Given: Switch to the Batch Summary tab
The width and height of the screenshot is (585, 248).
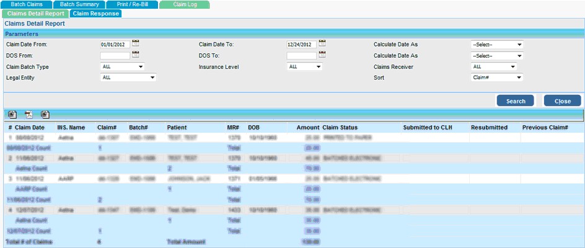Looking at the screenshot, I should pyautogui.click(x=79, y=4).
